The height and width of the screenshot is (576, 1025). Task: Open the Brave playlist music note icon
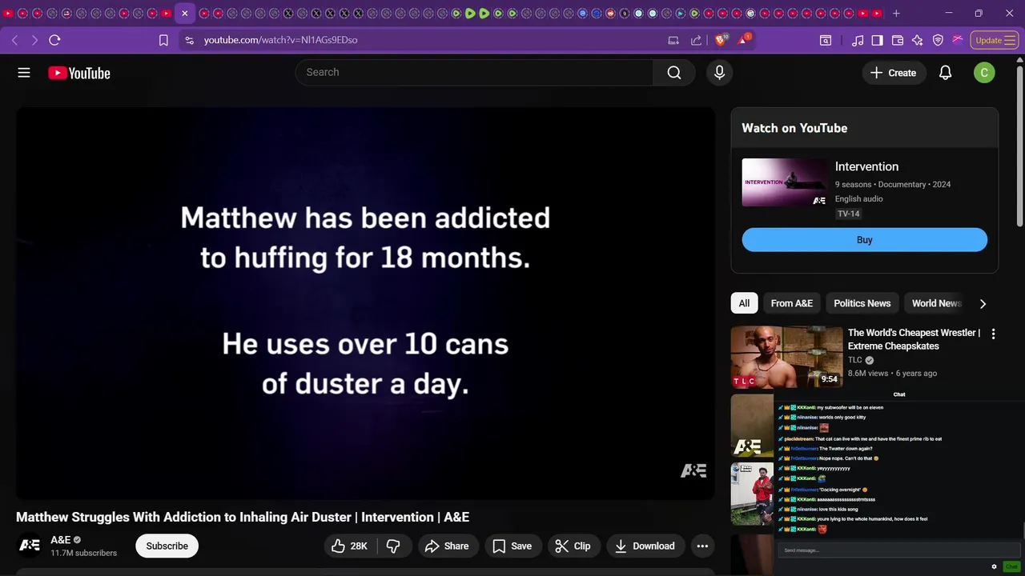(858, 40)
